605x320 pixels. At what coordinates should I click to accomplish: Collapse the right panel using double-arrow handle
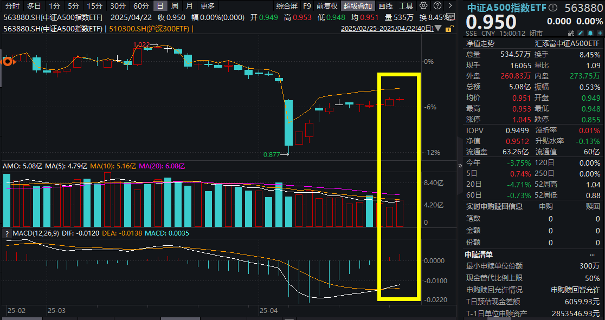pos(461,165)
